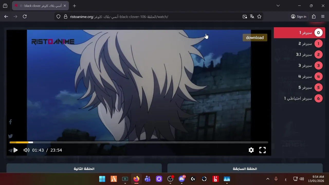This screenshot has width=329, height=185.
Task: Translate this page icon
Action: point(252,17)
